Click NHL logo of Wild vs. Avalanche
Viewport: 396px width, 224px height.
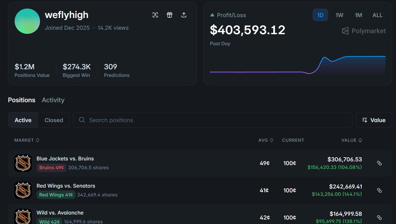[x=23, y=216]
